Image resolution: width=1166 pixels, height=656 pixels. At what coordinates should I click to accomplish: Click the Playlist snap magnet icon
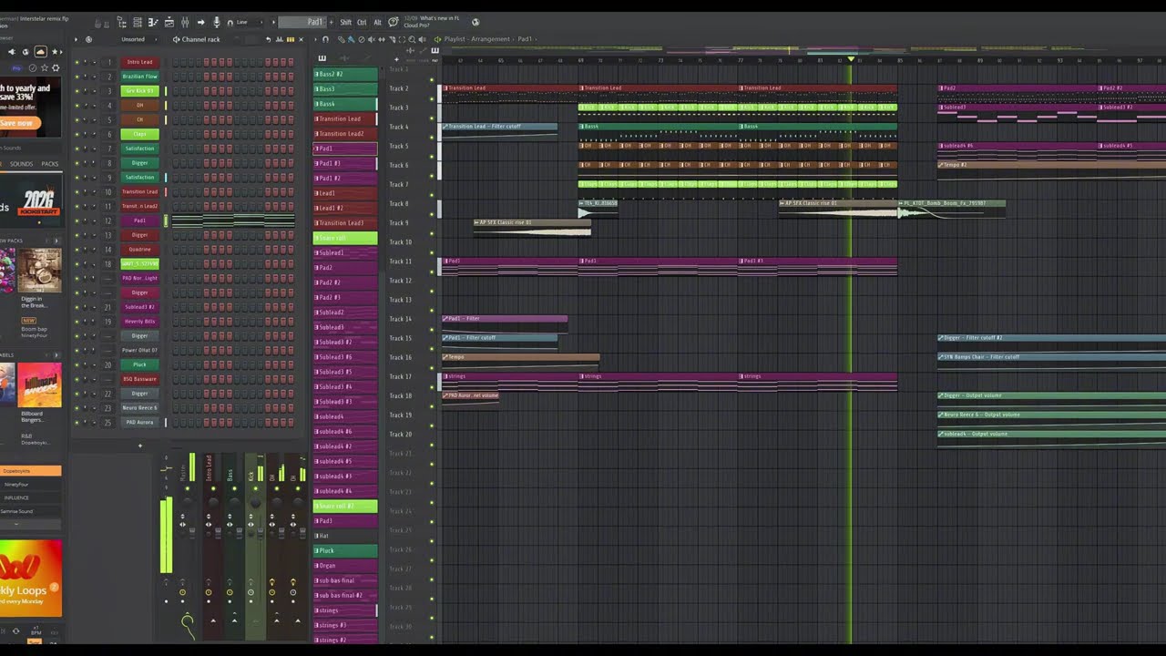pyautogui.click(x=325, y=39)
